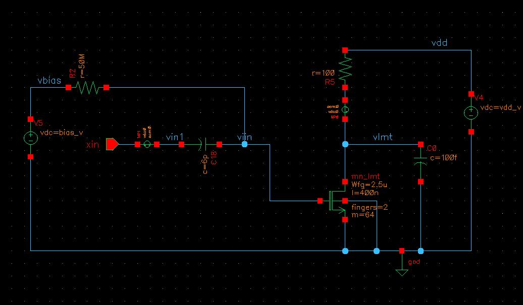Screen dimensions: 523x305
Task: Click the vdc=bias_v parameter text
Action: click(62, 133)
